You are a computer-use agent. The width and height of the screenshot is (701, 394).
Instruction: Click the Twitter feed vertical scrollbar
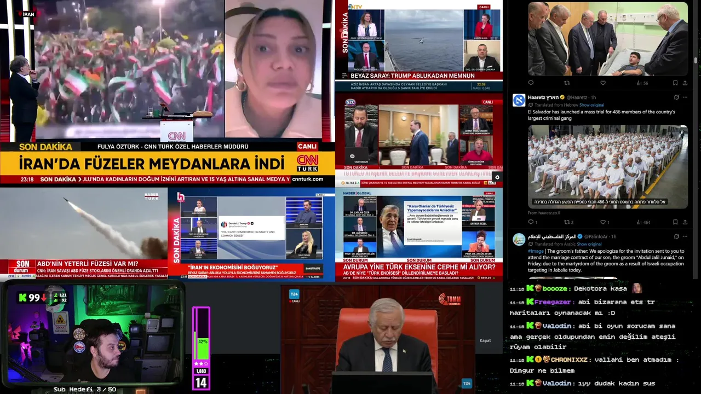[x=696, y=60]
